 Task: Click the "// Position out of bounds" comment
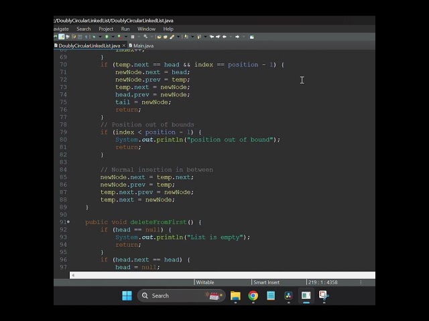[x=147, y=125]
